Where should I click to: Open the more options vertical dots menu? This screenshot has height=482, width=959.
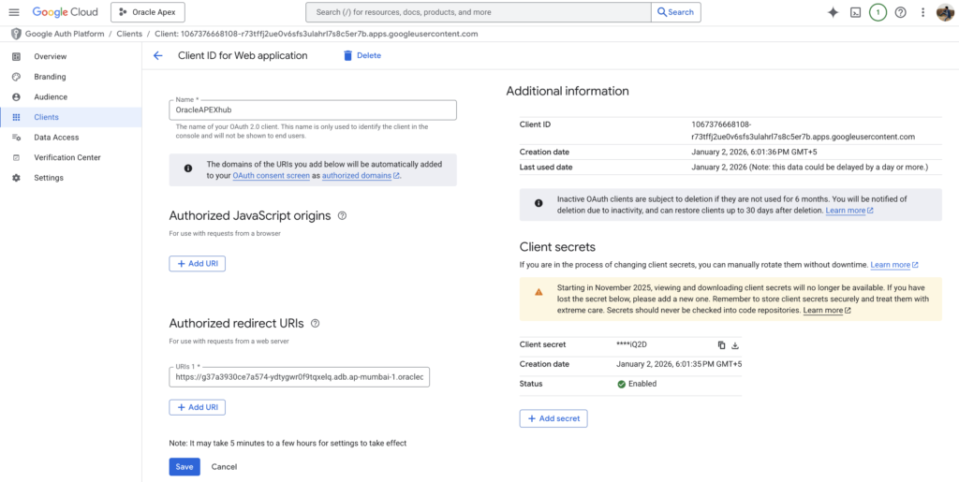click(x=922, y=12)
